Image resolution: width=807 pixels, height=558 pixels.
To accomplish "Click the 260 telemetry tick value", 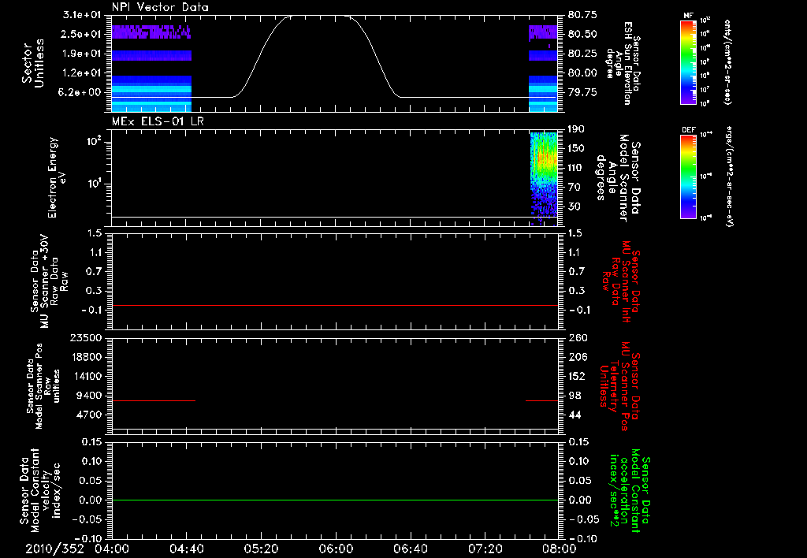I will click(x=577, y=337).
